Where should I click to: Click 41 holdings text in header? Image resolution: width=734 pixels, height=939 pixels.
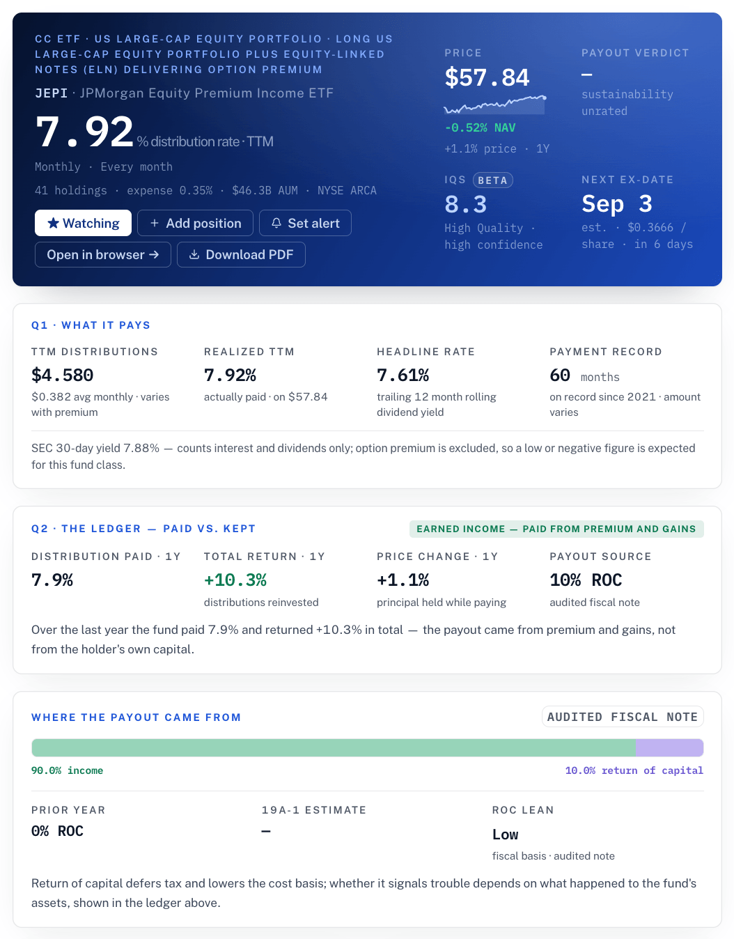pyautogui.click(x=71, y=191)
